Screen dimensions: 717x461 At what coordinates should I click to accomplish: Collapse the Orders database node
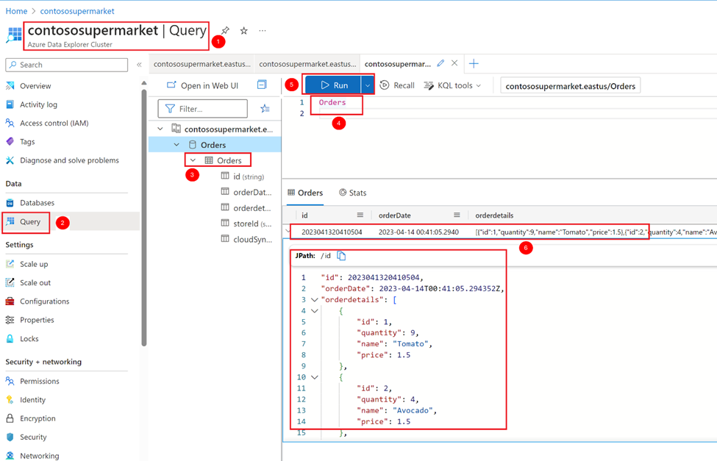pos(176,145)
